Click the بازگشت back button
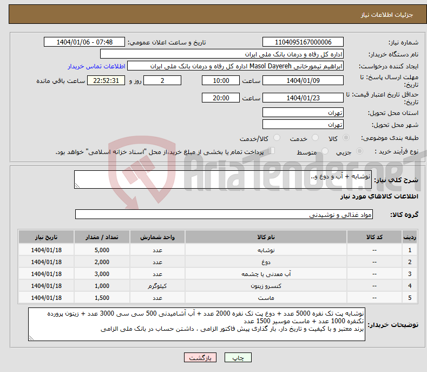Image resolution: width=427 pixels, height=372 pixels. 200,357
